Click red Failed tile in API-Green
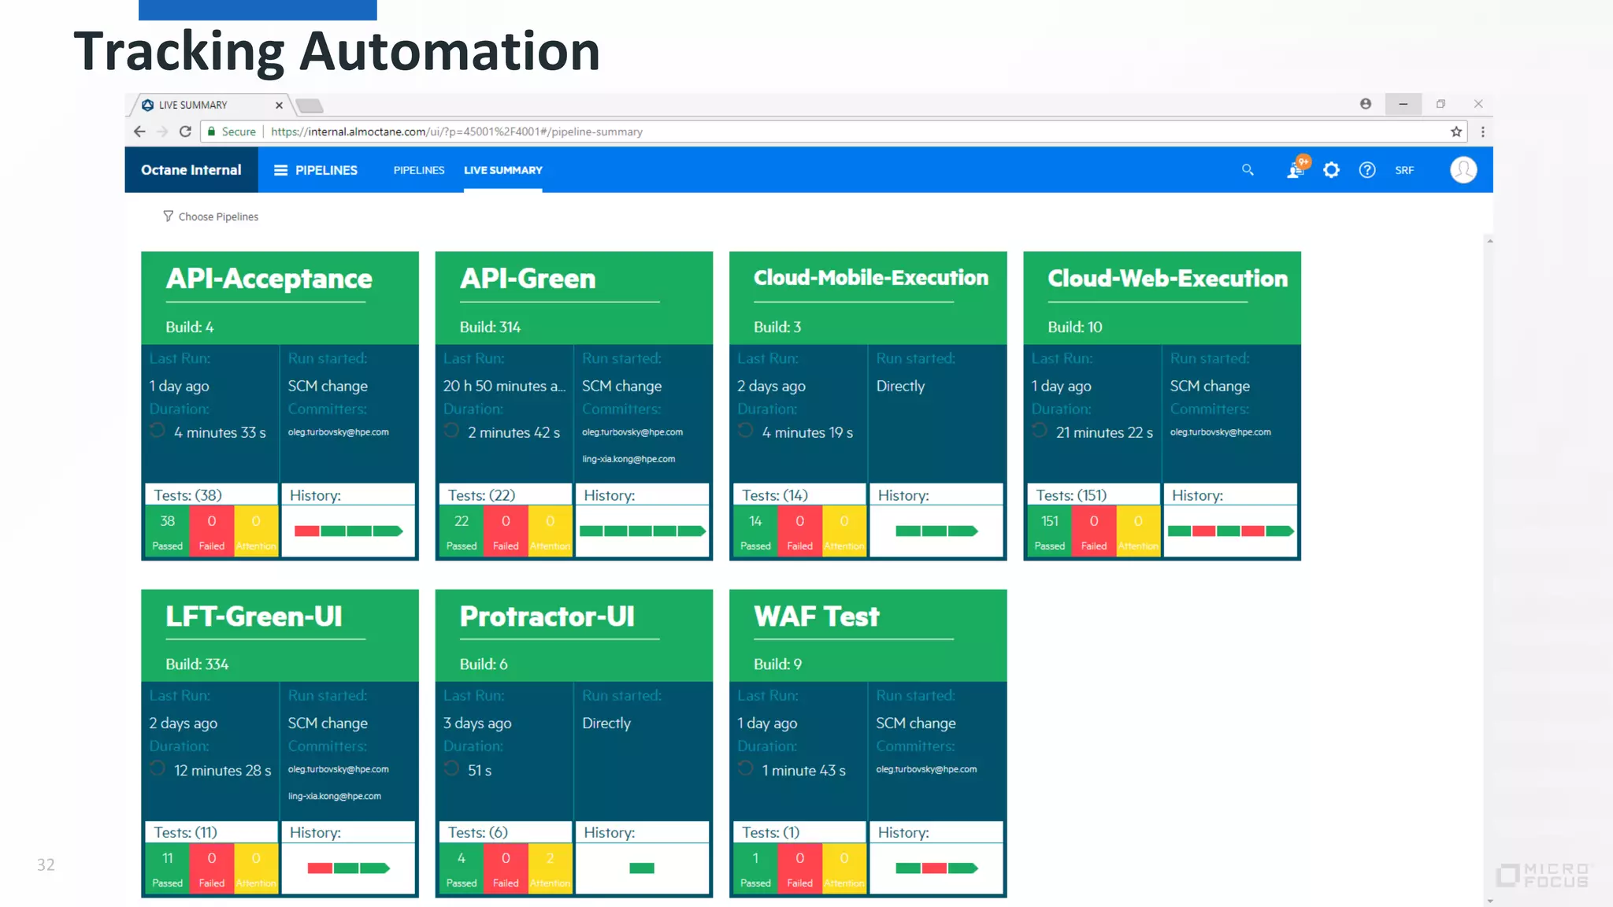The width and height of the screenshot is (1613, 907). point(506,531)
